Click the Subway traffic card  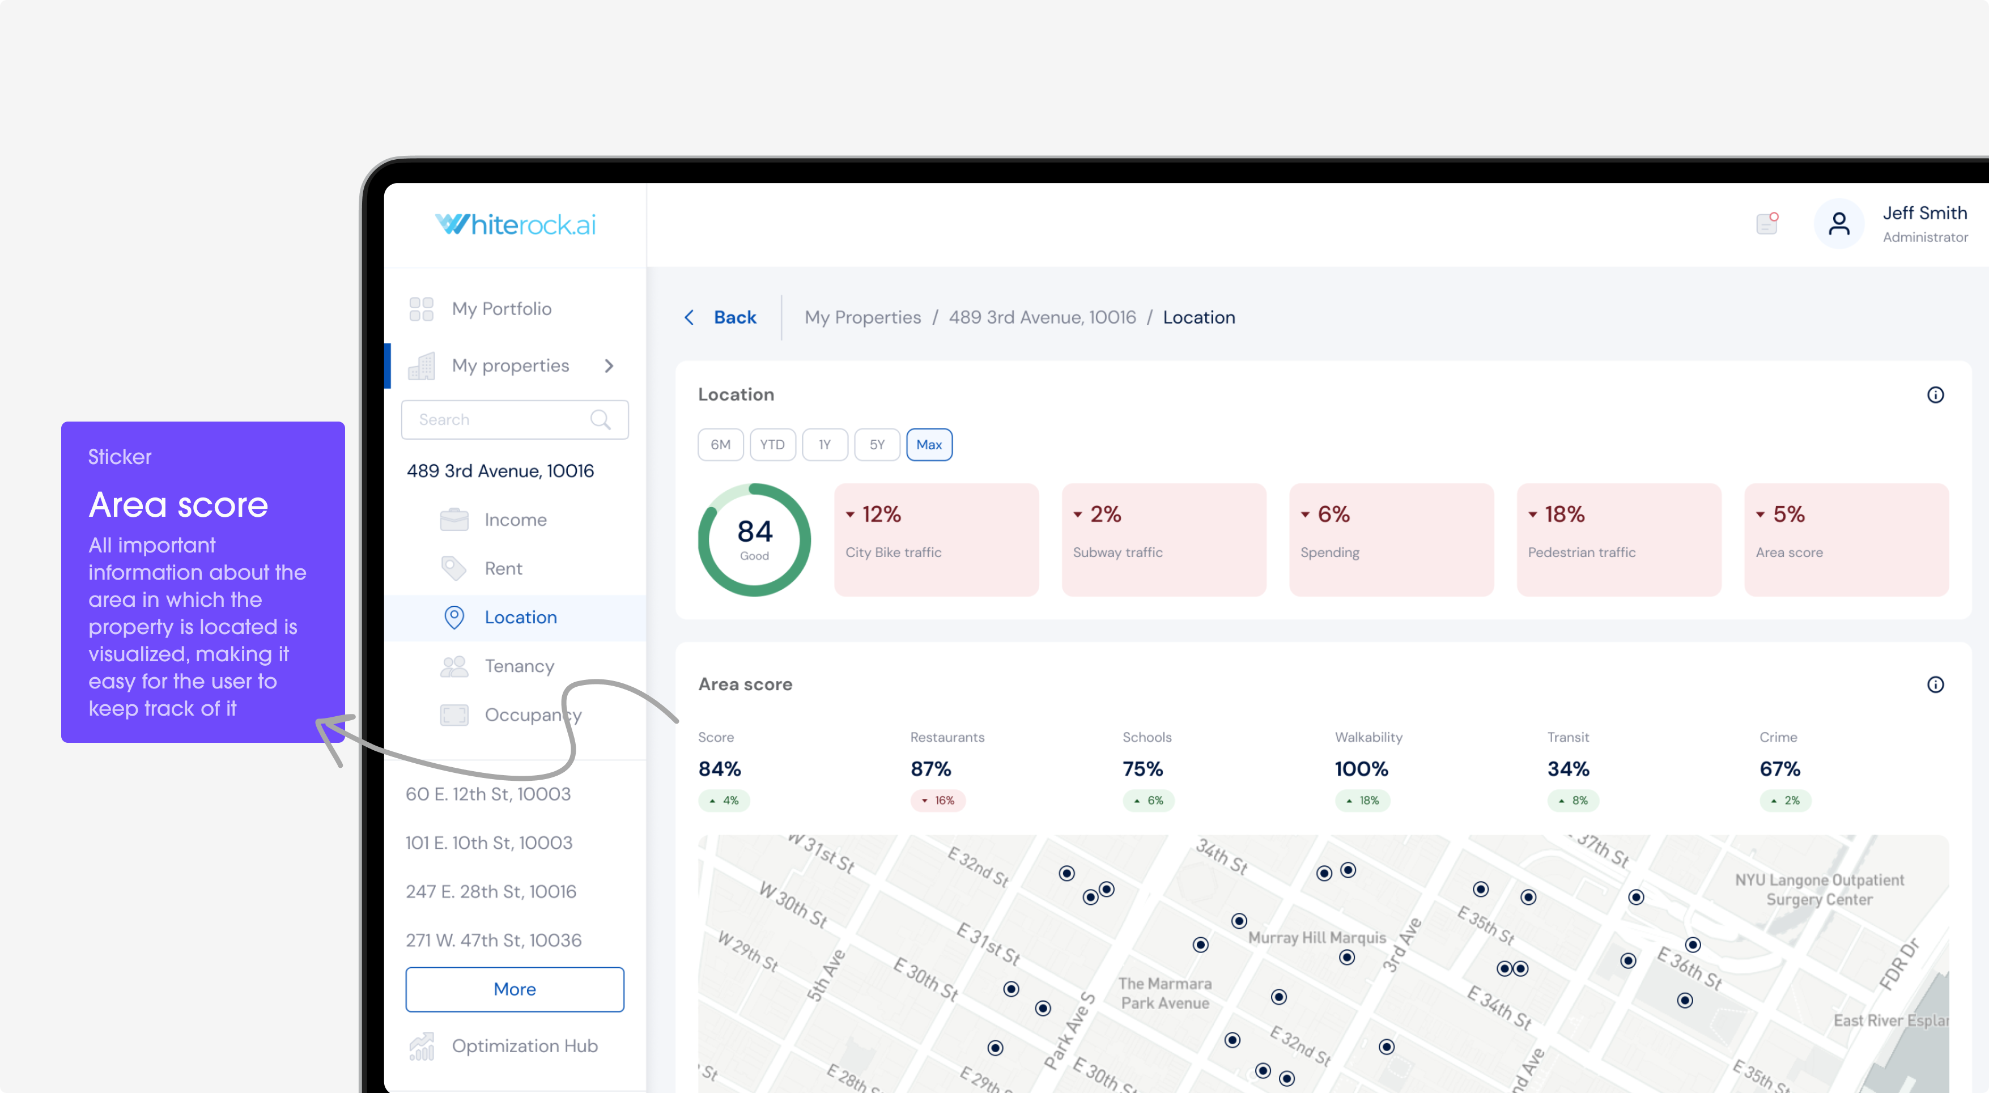(1164, 539)
